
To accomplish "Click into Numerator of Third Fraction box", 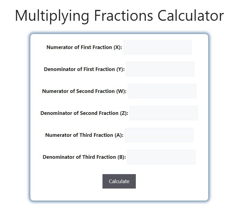I will coord(159,135).
